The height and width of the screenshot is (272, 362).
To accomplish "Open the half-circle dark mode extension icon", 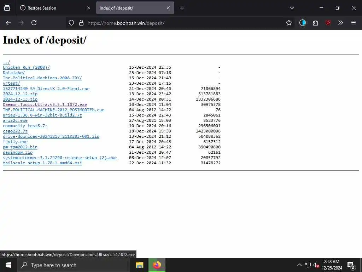I will 303,23.
